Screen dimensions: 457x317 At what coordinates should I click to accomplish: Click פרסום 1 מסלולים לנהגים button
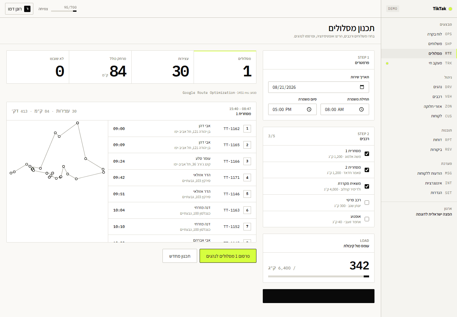(x=228, y=256)
